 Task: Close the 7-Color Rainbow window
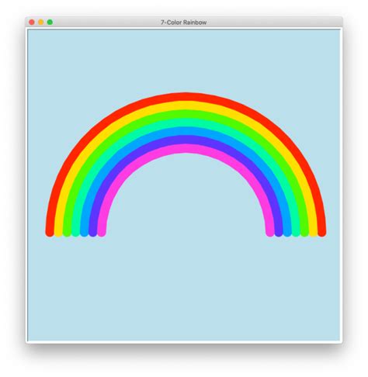point(32,22)
